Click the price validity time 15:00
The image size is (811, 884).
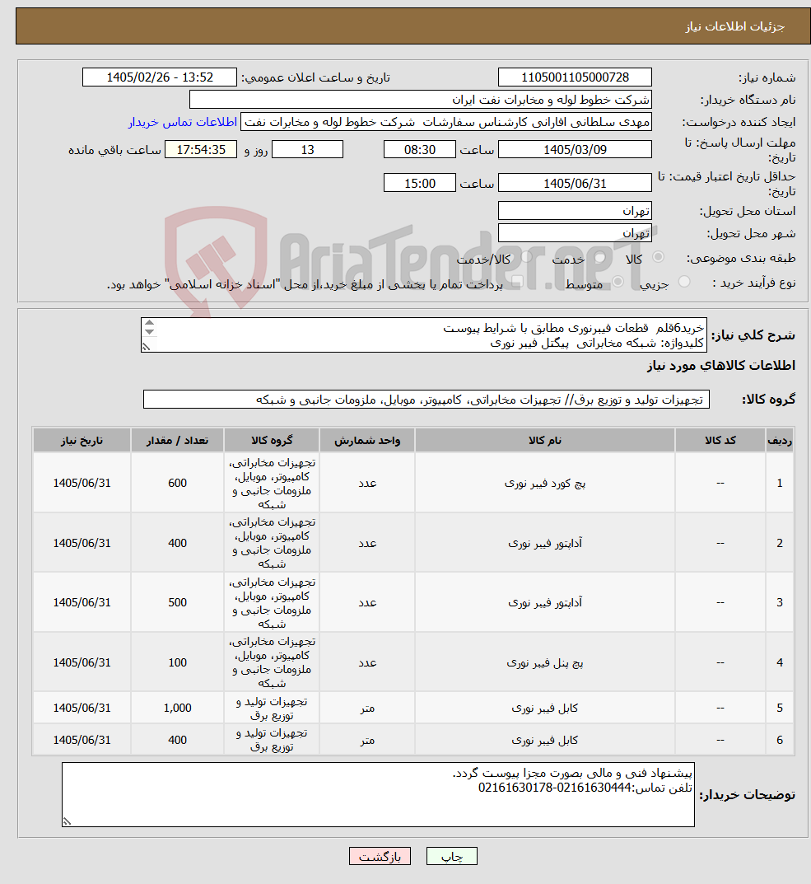[419, 183]
